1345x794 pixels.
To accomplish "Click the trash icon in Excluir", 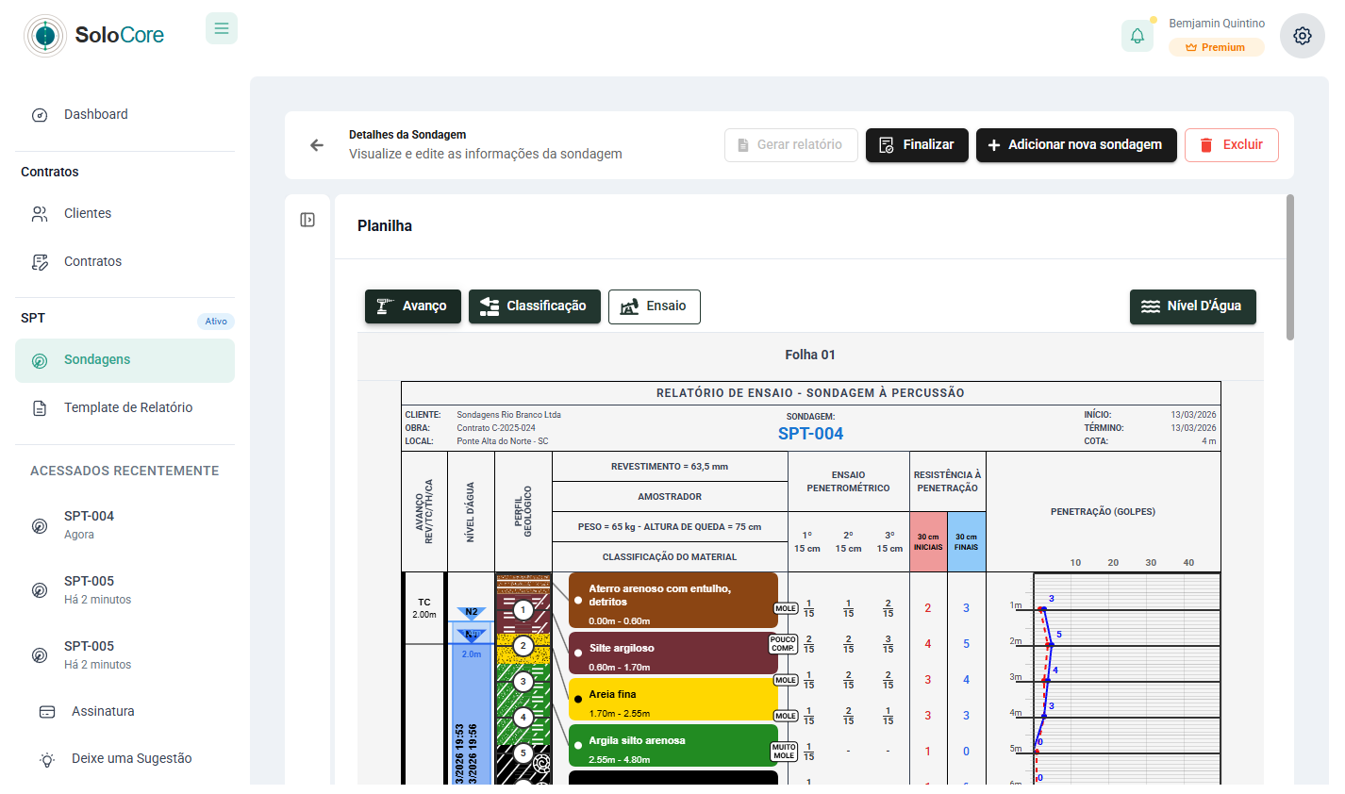I will click(x=1206, y=145).
